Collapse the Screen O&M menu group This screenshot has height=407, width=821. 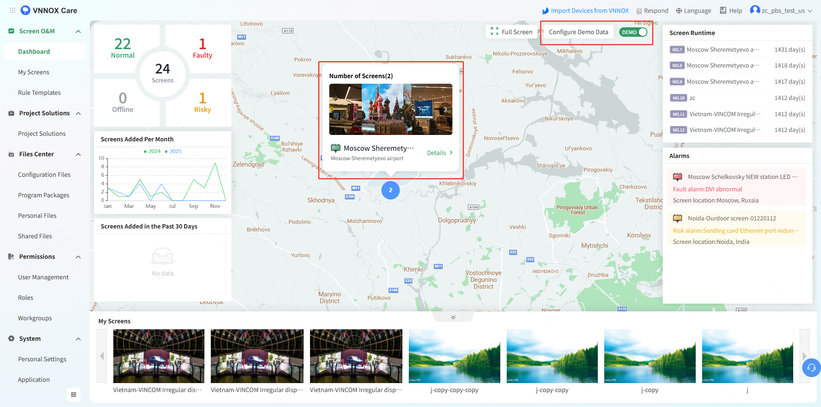[78, 31]
